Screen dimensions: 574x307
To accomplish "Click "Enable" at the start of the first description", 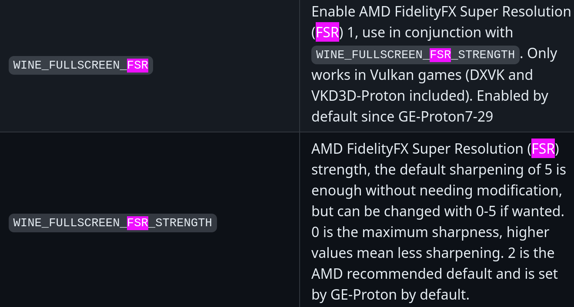I will pos(333,12).
